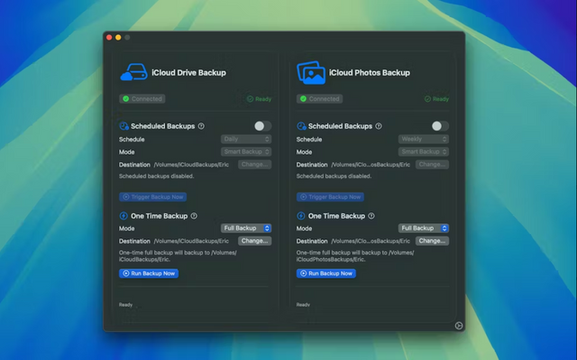The width and height of the screenshot is (577, 360).
Task: Click the /Volumes/iCloudBackups/Eric path under Drive Scheduled Backups
Action: pos(191,165)
